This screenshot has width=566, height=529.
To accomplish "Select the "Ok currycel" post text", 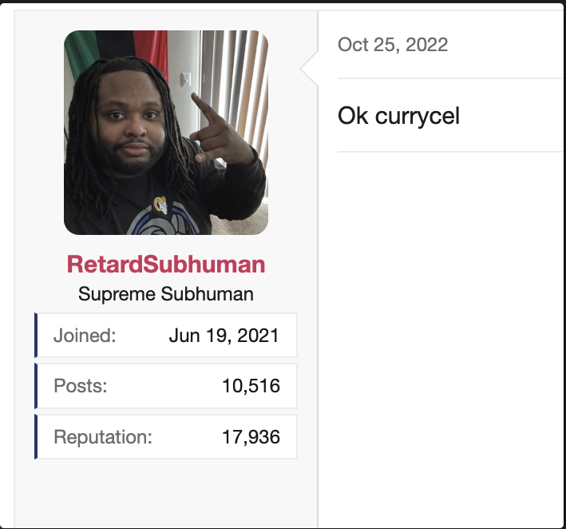I will tap(398, 116).
